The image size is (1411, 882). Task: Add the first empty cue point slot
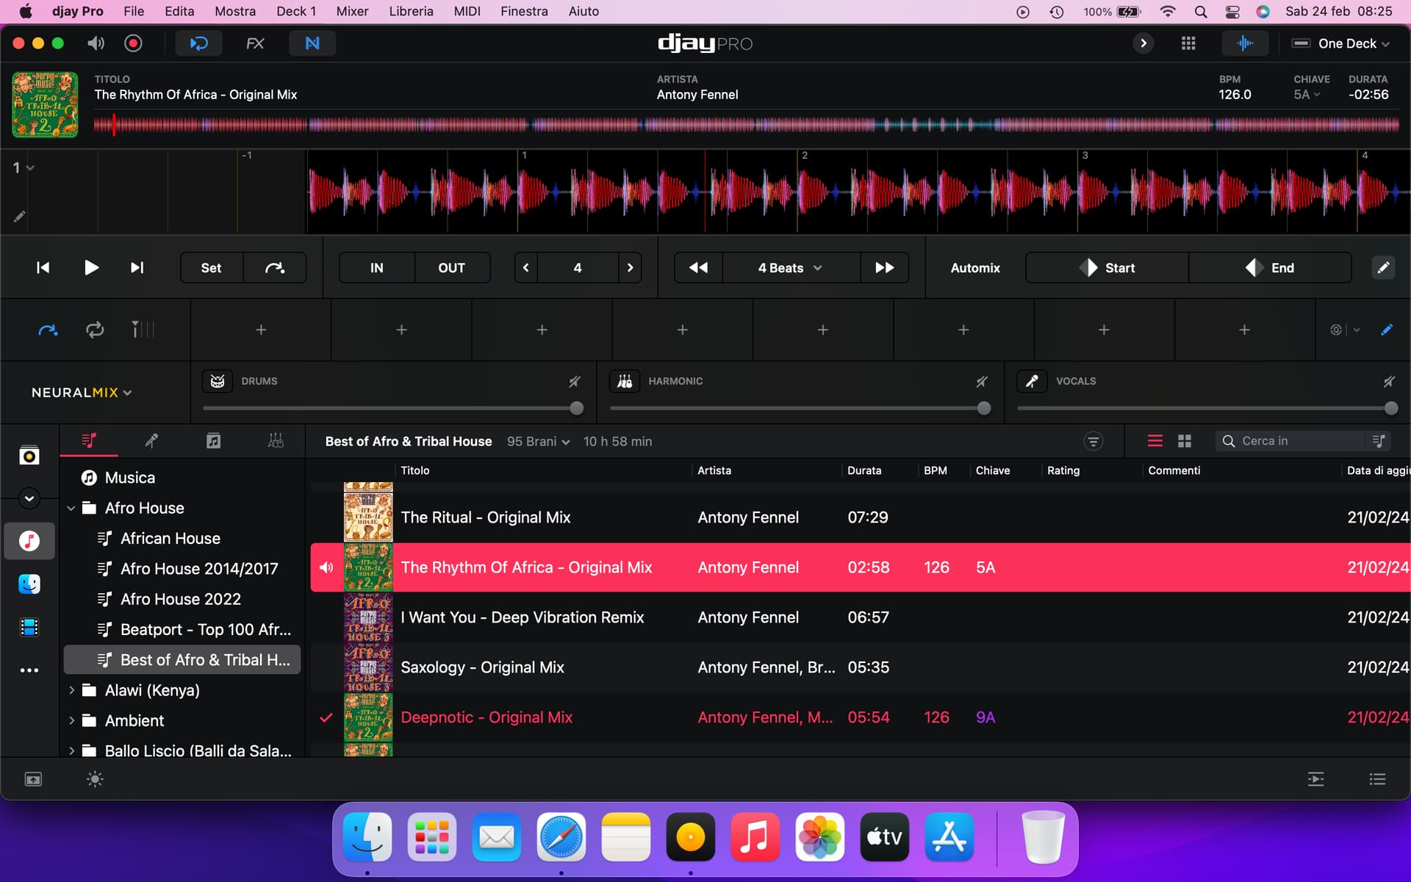pyautogui.click(x=261, y=330)
